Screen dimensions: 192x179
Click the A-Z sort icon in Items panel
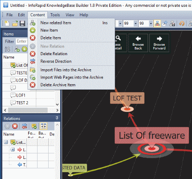8,49
